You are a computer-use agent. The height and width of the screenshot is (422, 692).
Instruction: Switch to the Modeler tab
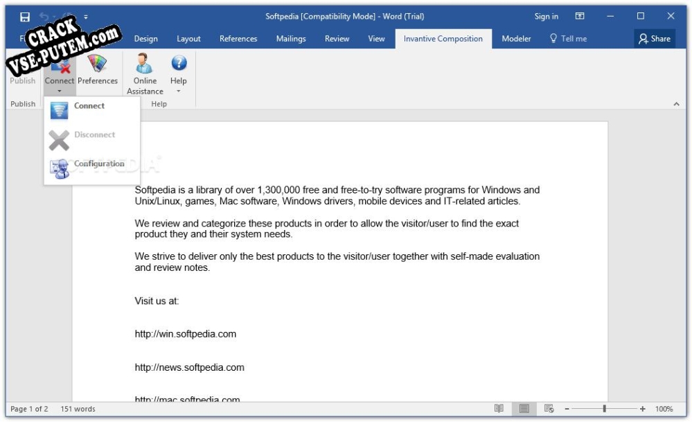[x=516, y=39]
